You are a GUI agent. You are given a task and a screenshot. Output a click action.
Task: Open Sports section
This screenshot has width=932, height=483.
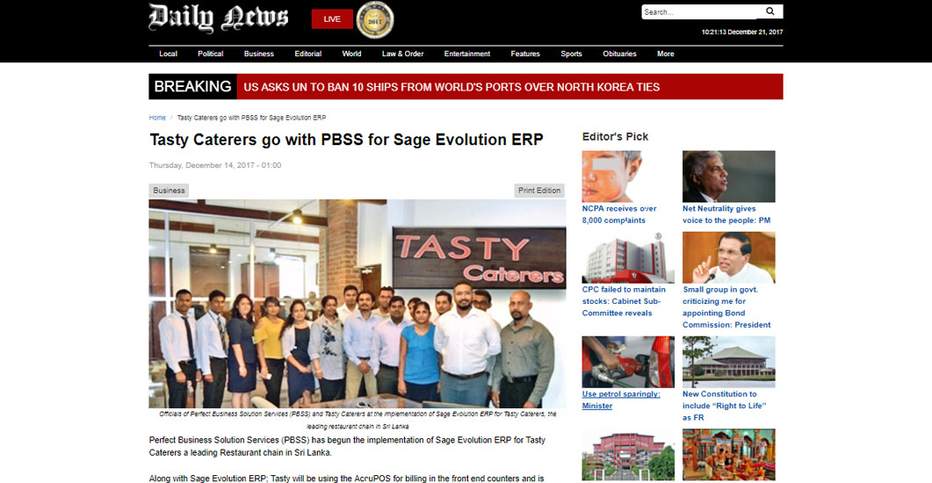(571, 54)
